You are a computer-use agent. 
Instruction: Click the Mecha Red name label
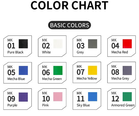(x=119, y=52)
